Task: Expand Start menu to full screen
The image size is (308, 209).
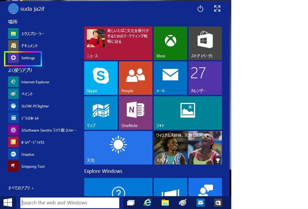Action: pos(217,8)
